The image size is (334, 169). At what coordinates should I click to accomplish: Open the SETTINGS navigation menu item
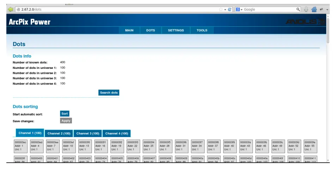pos(176,30)
